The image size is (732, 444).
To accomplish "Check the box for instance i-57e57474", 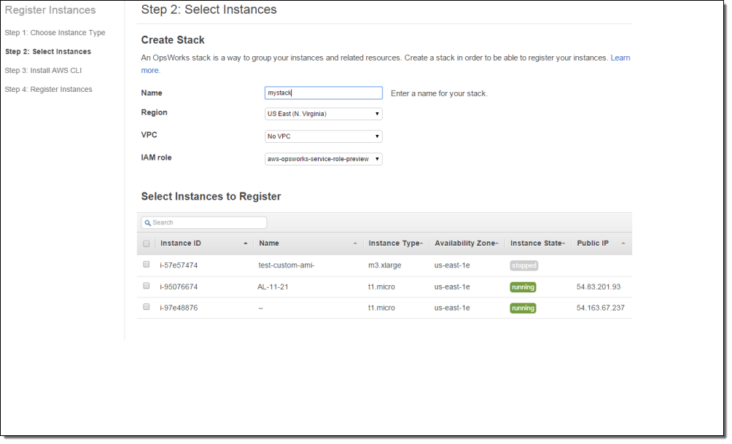I will point(147,265).
